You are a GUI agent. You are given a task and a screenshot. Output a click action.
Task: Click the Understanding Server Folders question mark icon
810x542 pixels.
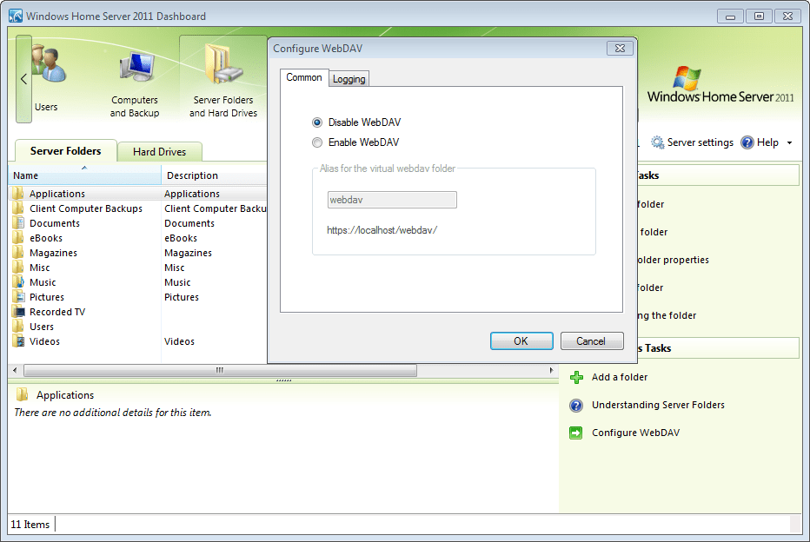[574, 405]
